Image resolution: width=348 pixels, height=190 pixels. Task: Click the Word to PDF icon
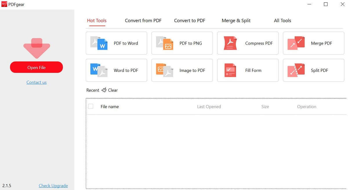click(99, 70)
